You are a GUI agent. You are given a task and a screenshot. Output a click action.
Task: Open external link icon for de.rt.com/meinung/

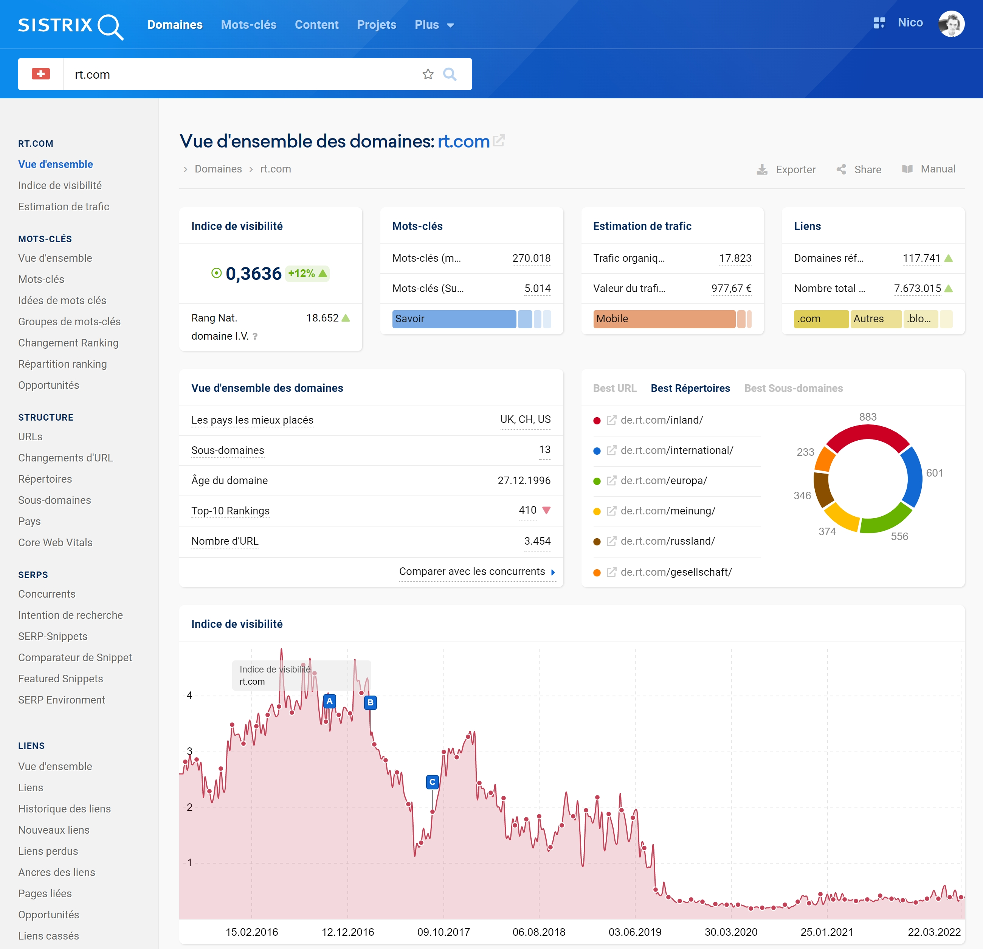(611, 511)
